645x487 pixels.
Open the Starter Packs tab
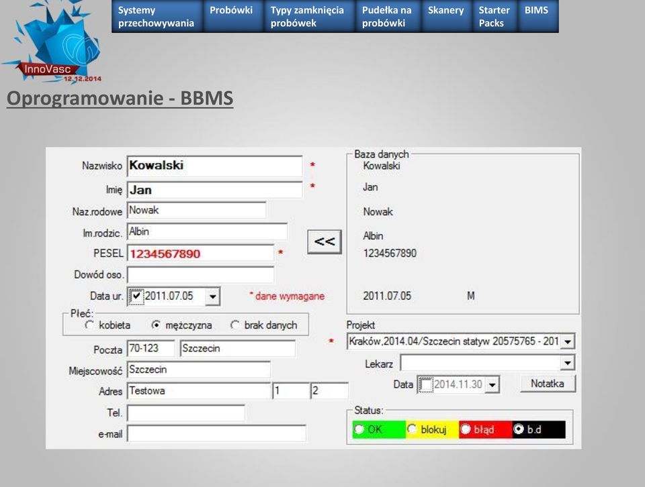pos(494,16)
